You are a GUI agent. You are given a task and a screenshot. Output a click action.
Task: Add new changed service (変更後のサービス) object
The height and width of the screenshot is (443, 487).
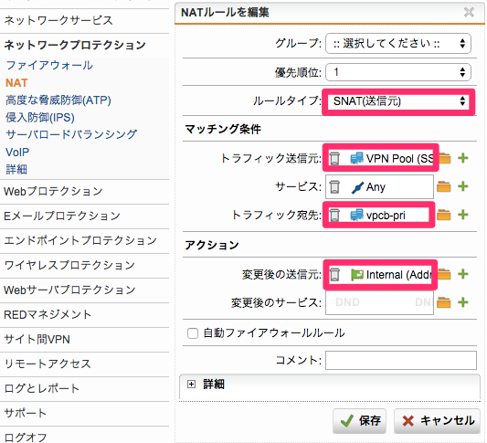pyautogui.click(x=462, y=302)
